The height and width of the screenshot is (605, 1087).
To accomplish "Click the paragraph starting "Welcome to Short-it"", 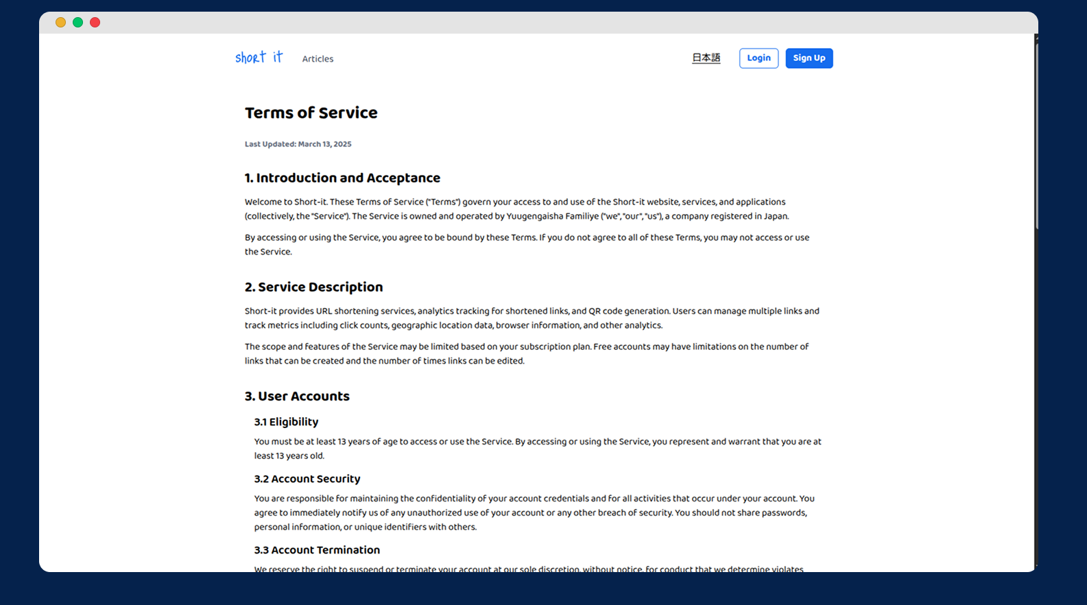I will click(x=516, y=209).
